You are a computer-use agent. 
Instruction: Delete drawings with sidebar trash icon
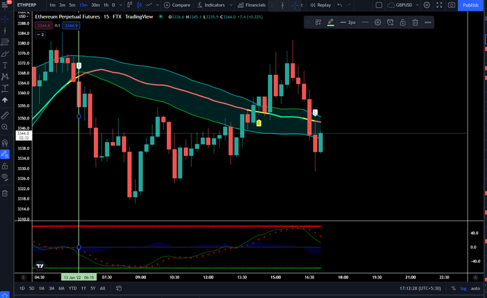(x=5, y=193)
